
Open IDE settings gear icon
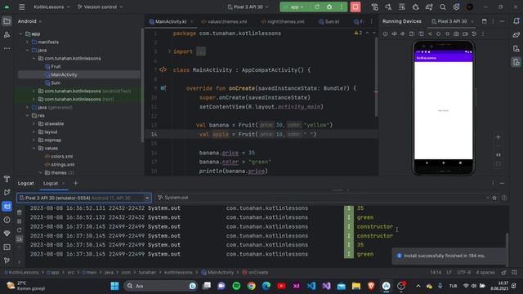[x=456, y=7]
